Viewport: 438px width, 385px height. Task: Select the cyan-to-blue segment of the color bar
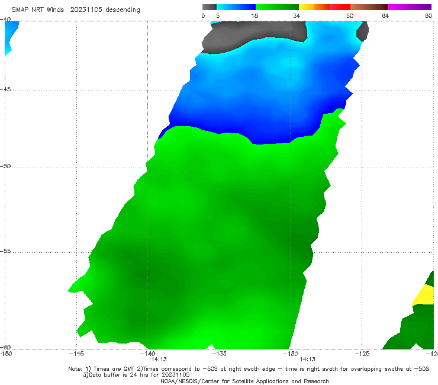pos(236,7)
